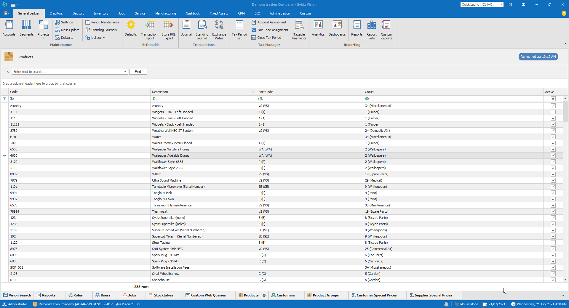Screen dimensions: 569x308
Task: Expand the Dashboards dropdown arrow
Action: point(337,38)
